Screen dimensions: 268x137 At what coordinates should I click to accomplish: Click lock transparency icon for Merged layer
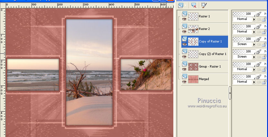[x=264, y=82]
